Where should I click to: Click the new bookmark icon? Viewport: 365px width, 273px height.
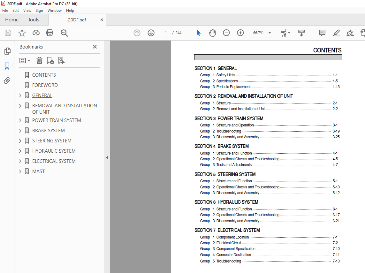[x=50, y=61]
